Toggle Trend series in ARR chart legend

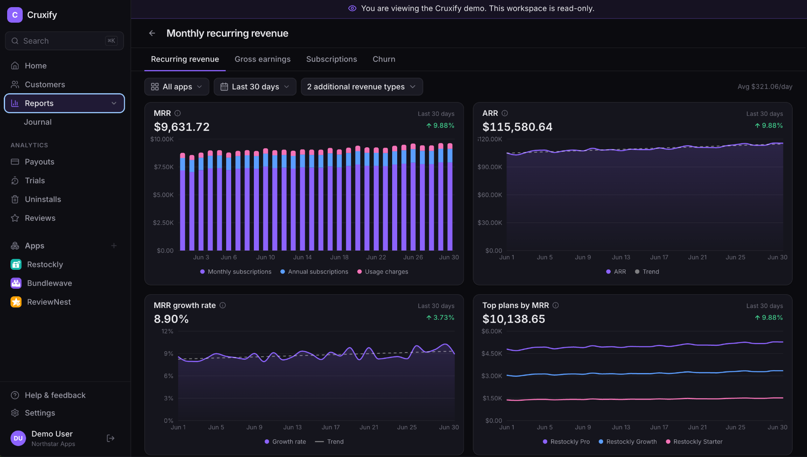(647, 272)
